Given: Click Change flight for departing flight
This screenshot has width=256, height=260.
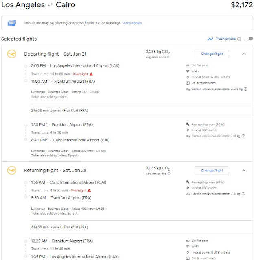Looking at the screenshot, I should [x=212, y=54].
